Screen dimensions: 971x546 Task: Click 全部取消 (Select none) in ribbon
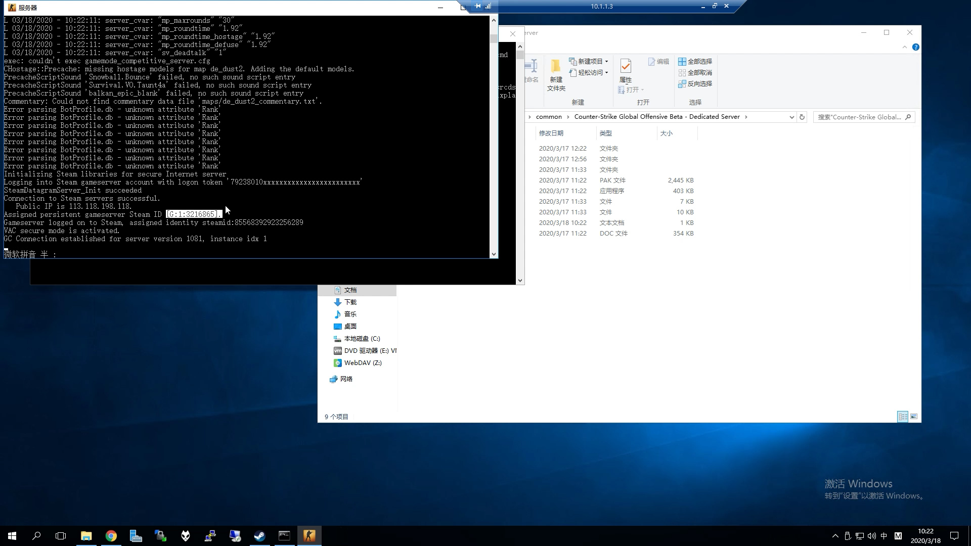click(695, 72)
